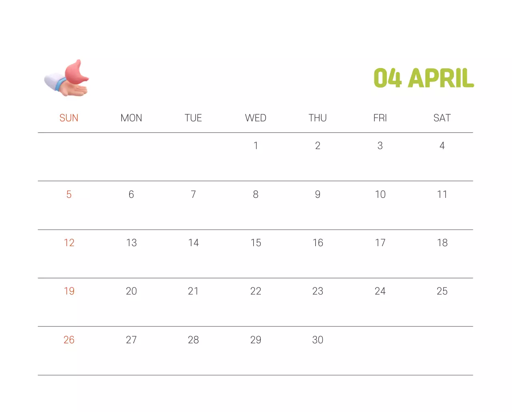The width and height of the screenshot is (512, 412).
Task: Choose date 24 on the calendar
Action: point(380,291)
